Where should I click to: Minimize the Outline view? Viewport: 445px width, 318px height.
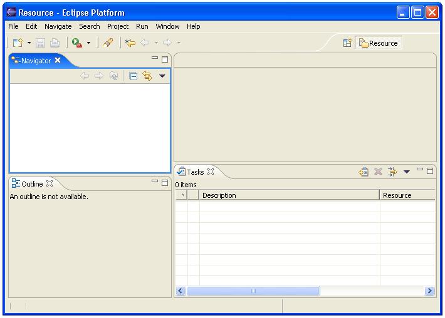pyautogui.click(x=155, y=181)
